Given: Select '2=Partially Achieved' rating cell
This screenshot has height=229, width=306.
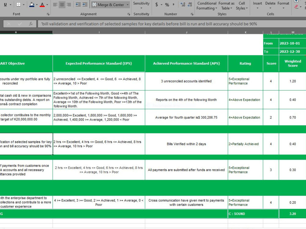Looking at the screenshot, I should coord(245,144).
